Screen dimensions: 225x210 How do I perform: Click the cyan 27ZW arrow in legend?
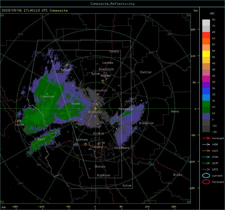pos(206,157)
